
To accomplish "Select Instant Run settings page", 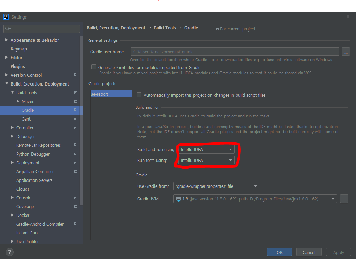I will pyautogui.click(x=27, y=233).
